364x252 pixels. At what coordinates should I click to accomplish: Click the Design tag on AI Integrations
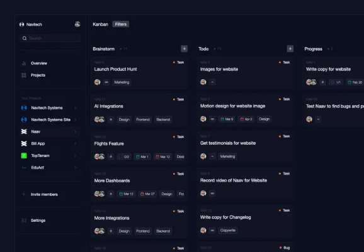124,119
